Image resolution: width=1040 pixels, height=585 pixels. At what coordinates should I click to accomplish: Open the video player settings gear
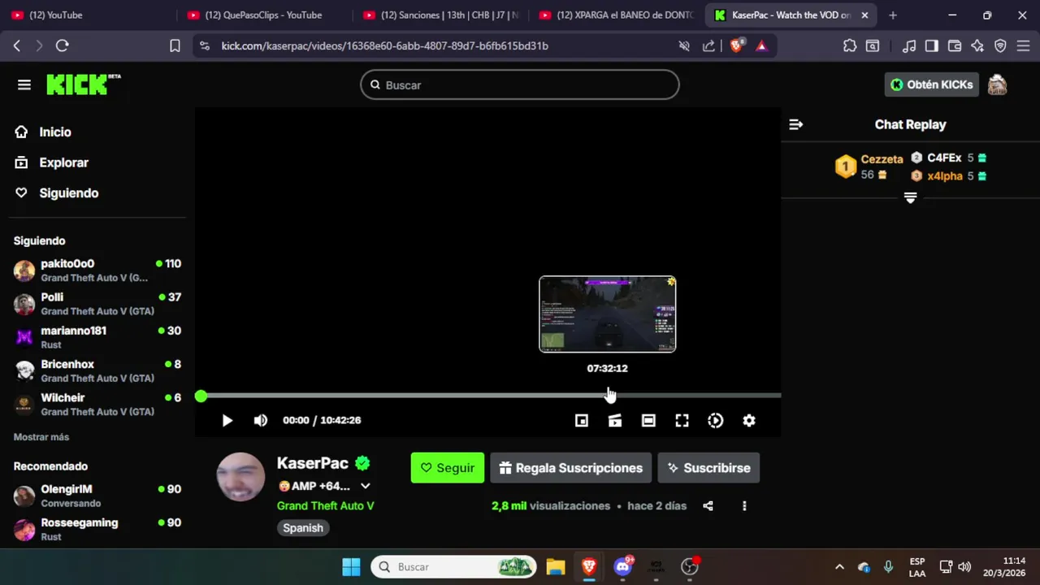749,420
